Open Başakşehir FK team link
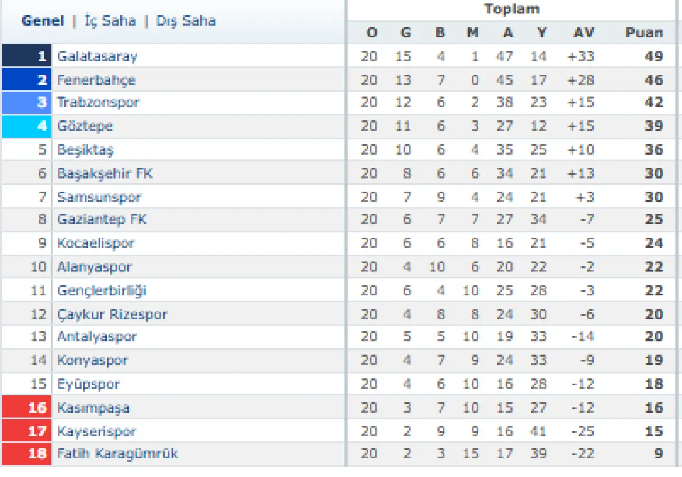The height and width of the screenshot is (477, 682). pyautogui.click(x=105, y=174)
